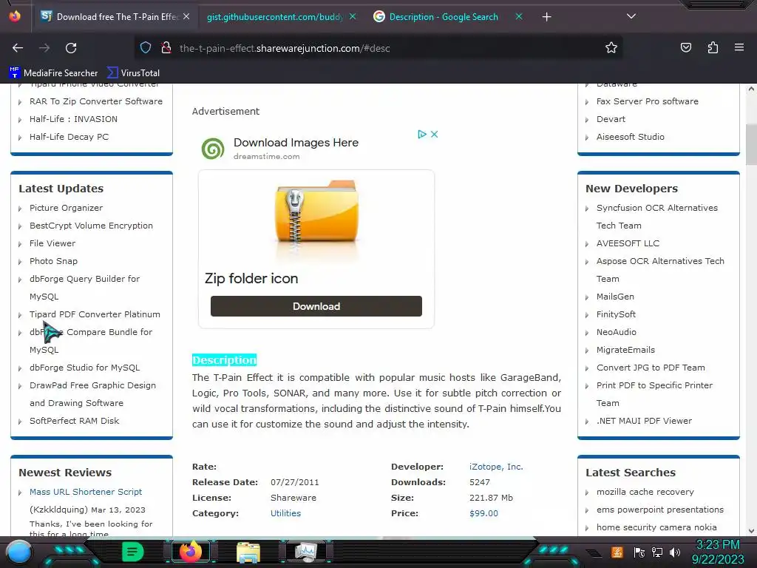Open Firefox application hamburger menu

click(739, 48)
